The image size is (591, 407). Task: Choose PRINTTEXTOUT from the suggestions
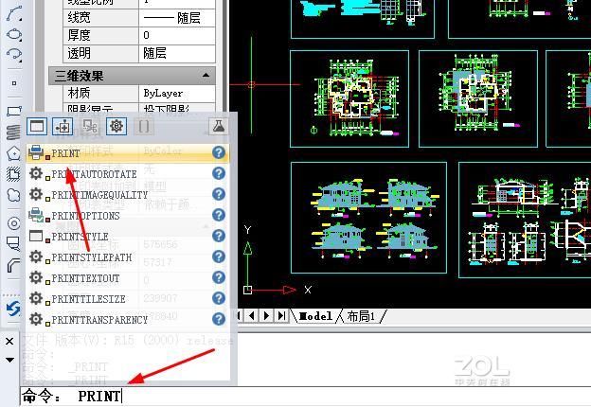point(128,277)
